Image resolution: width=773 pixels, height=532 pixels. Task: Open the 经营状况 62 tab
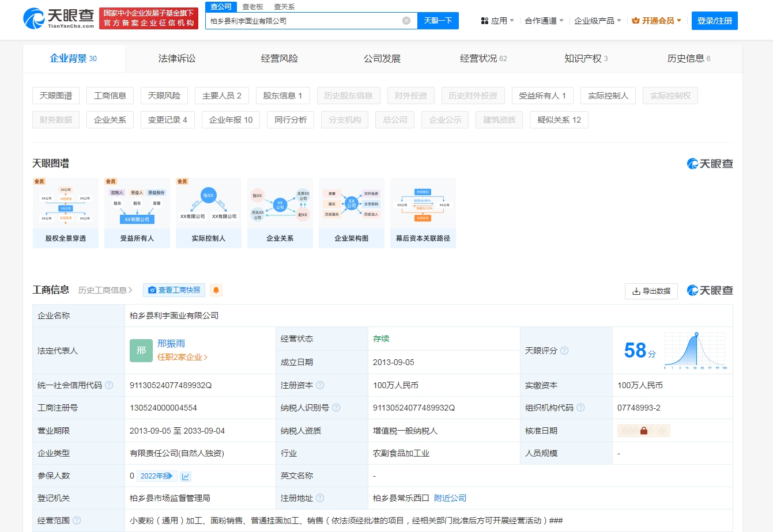[484, 58]
